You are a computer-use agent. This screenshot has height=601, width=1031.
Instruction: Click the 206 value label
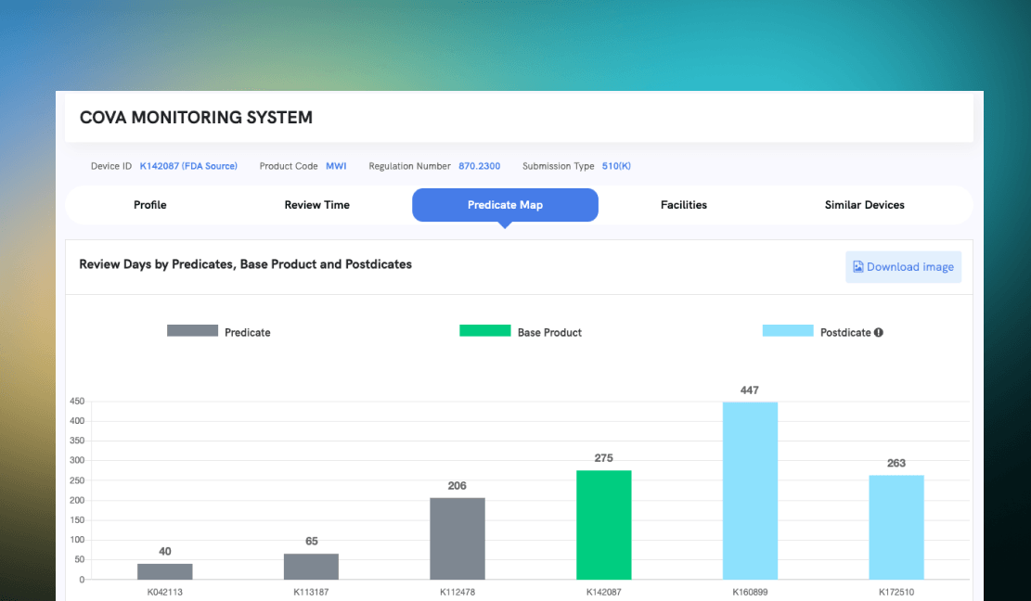pos(457,485)
